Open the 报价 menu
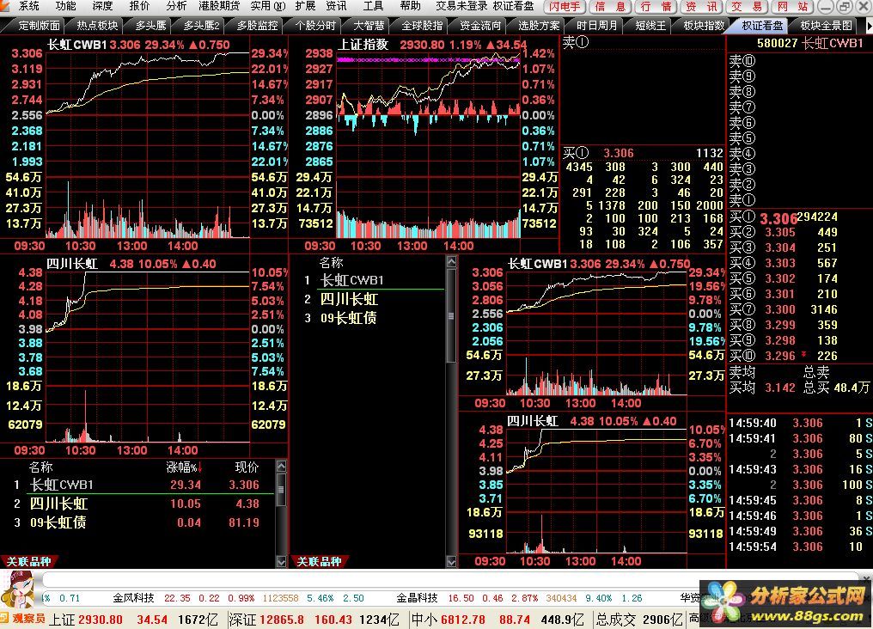 click(139, 6)
